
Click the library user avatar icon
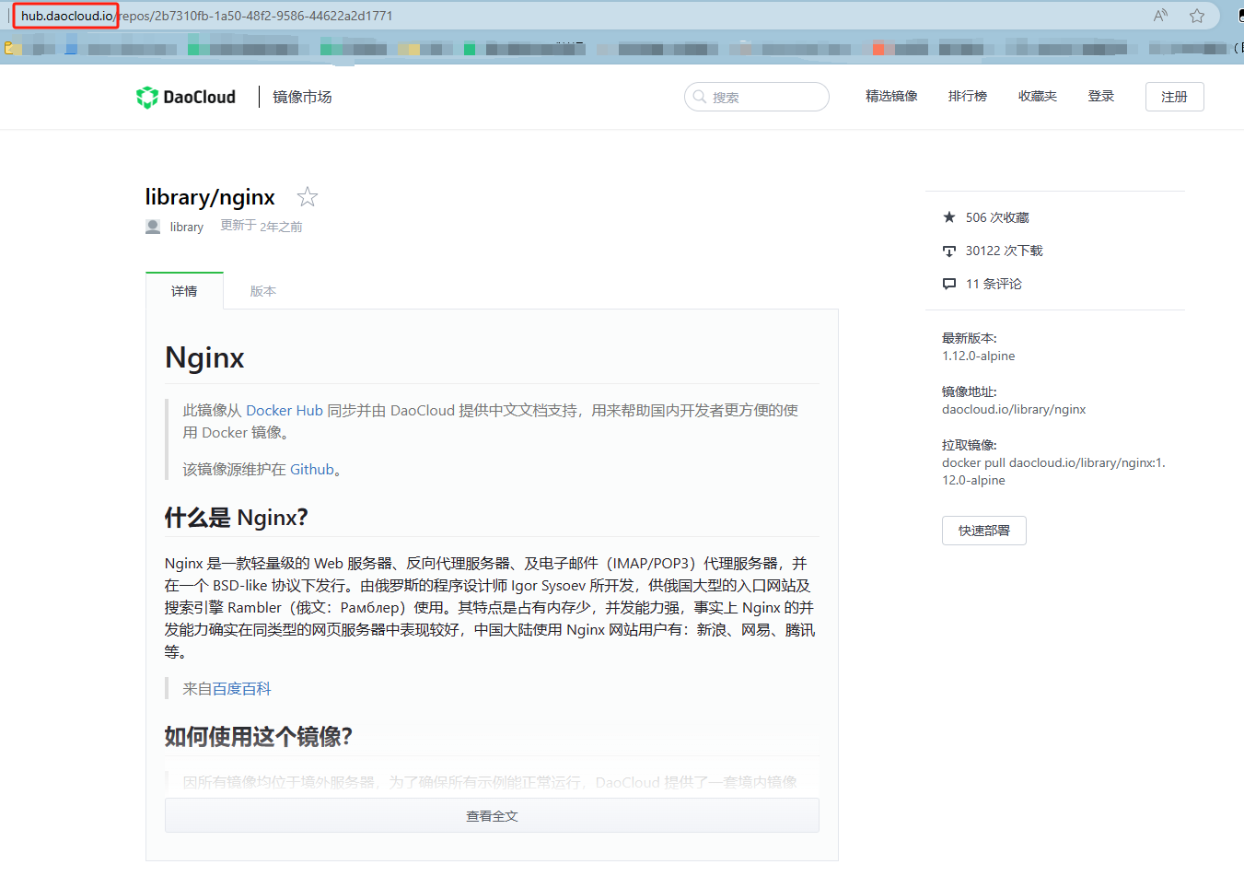click(153, 227)
